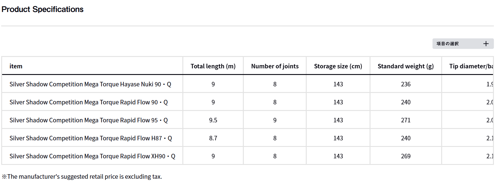The height and width of the screenshot is (188, 496).
Task: Select the Hayase Nuki 90・Q row name
Action: (x=90, y=84)
